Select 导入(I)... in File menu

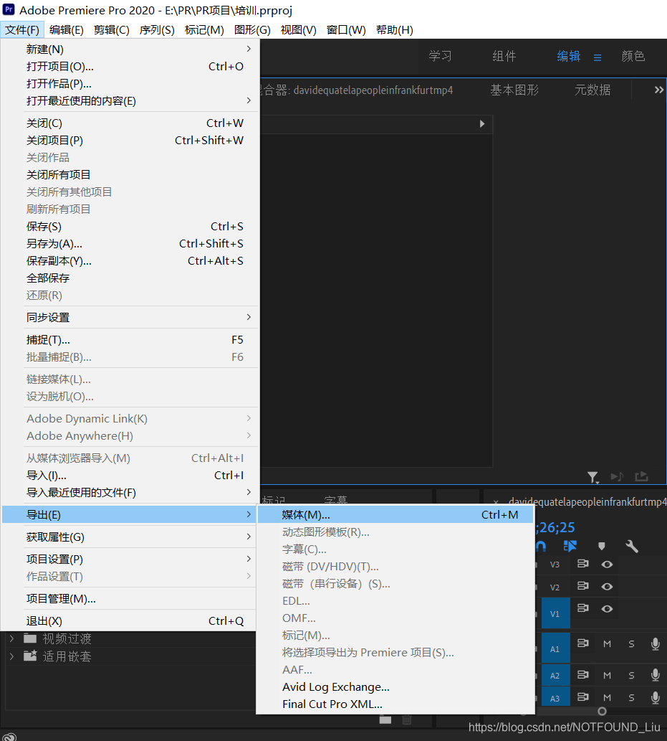click(130, 476)
